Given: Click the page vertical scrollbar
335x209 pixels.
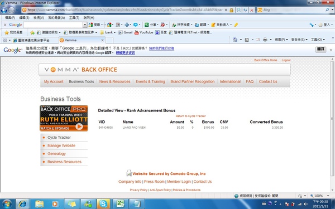Looking at the screenshot, I should point(332,118).
